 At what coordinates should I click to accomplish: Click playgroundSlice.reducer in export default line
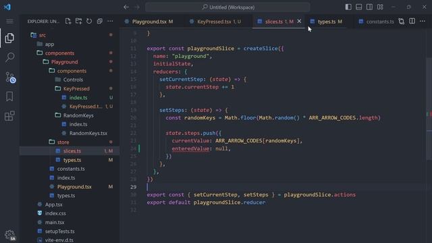coord(230,202)
